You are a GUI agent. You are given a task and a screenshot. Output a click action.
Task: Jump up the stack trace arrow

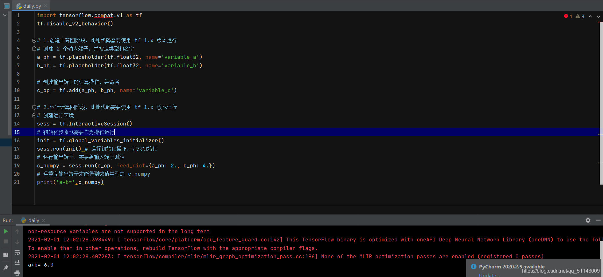click(x=17, y=231)
